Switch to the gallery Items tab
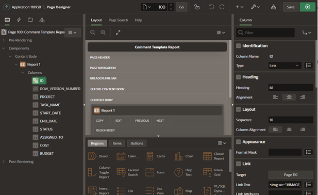 click(x=117, y=143)
